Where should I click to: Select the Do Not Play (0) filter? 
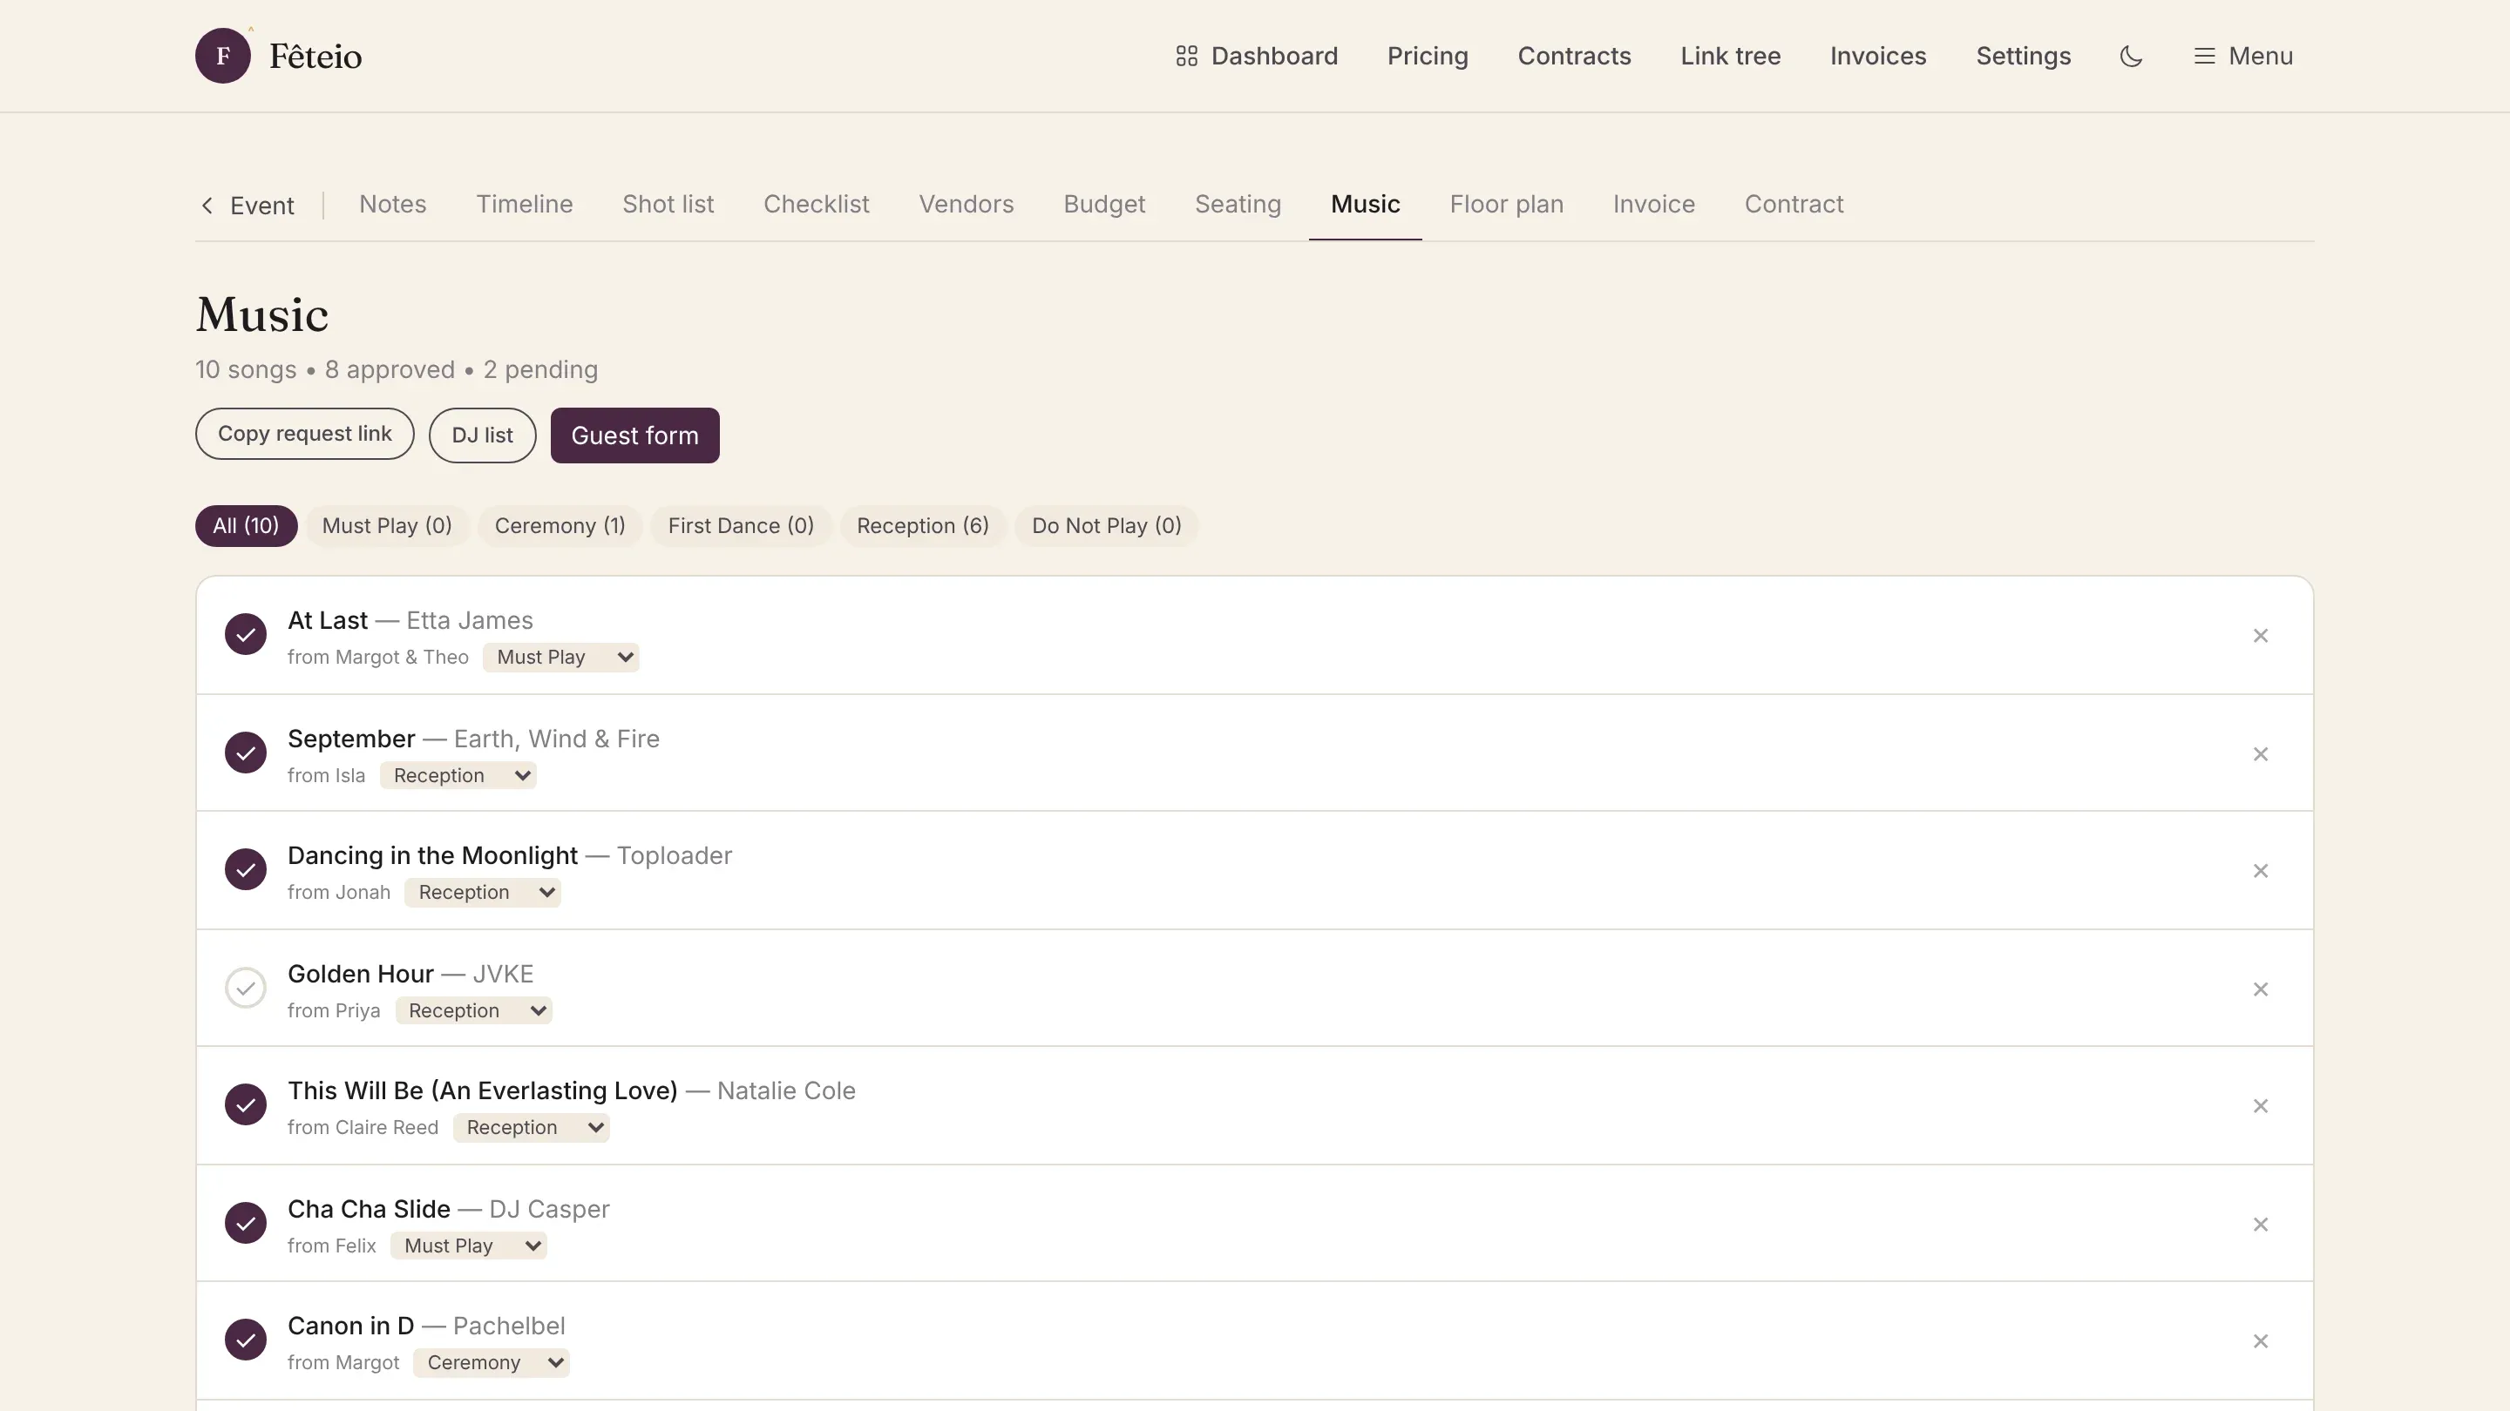click(x=1106, y=526)
